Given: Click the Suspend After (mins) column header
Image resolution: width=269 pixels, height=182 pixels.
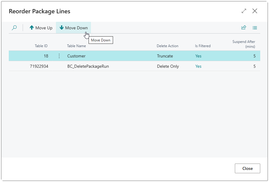Looking at the screenshot, I should click(244, 44).
